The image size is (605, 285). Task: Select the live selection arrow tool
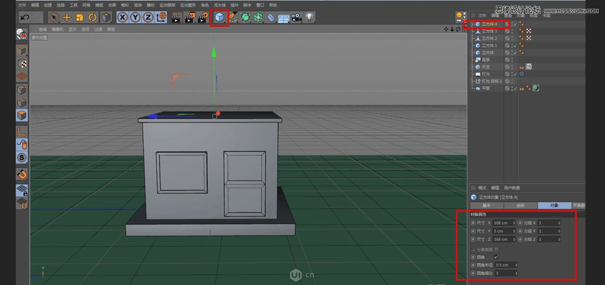(54, 18)
